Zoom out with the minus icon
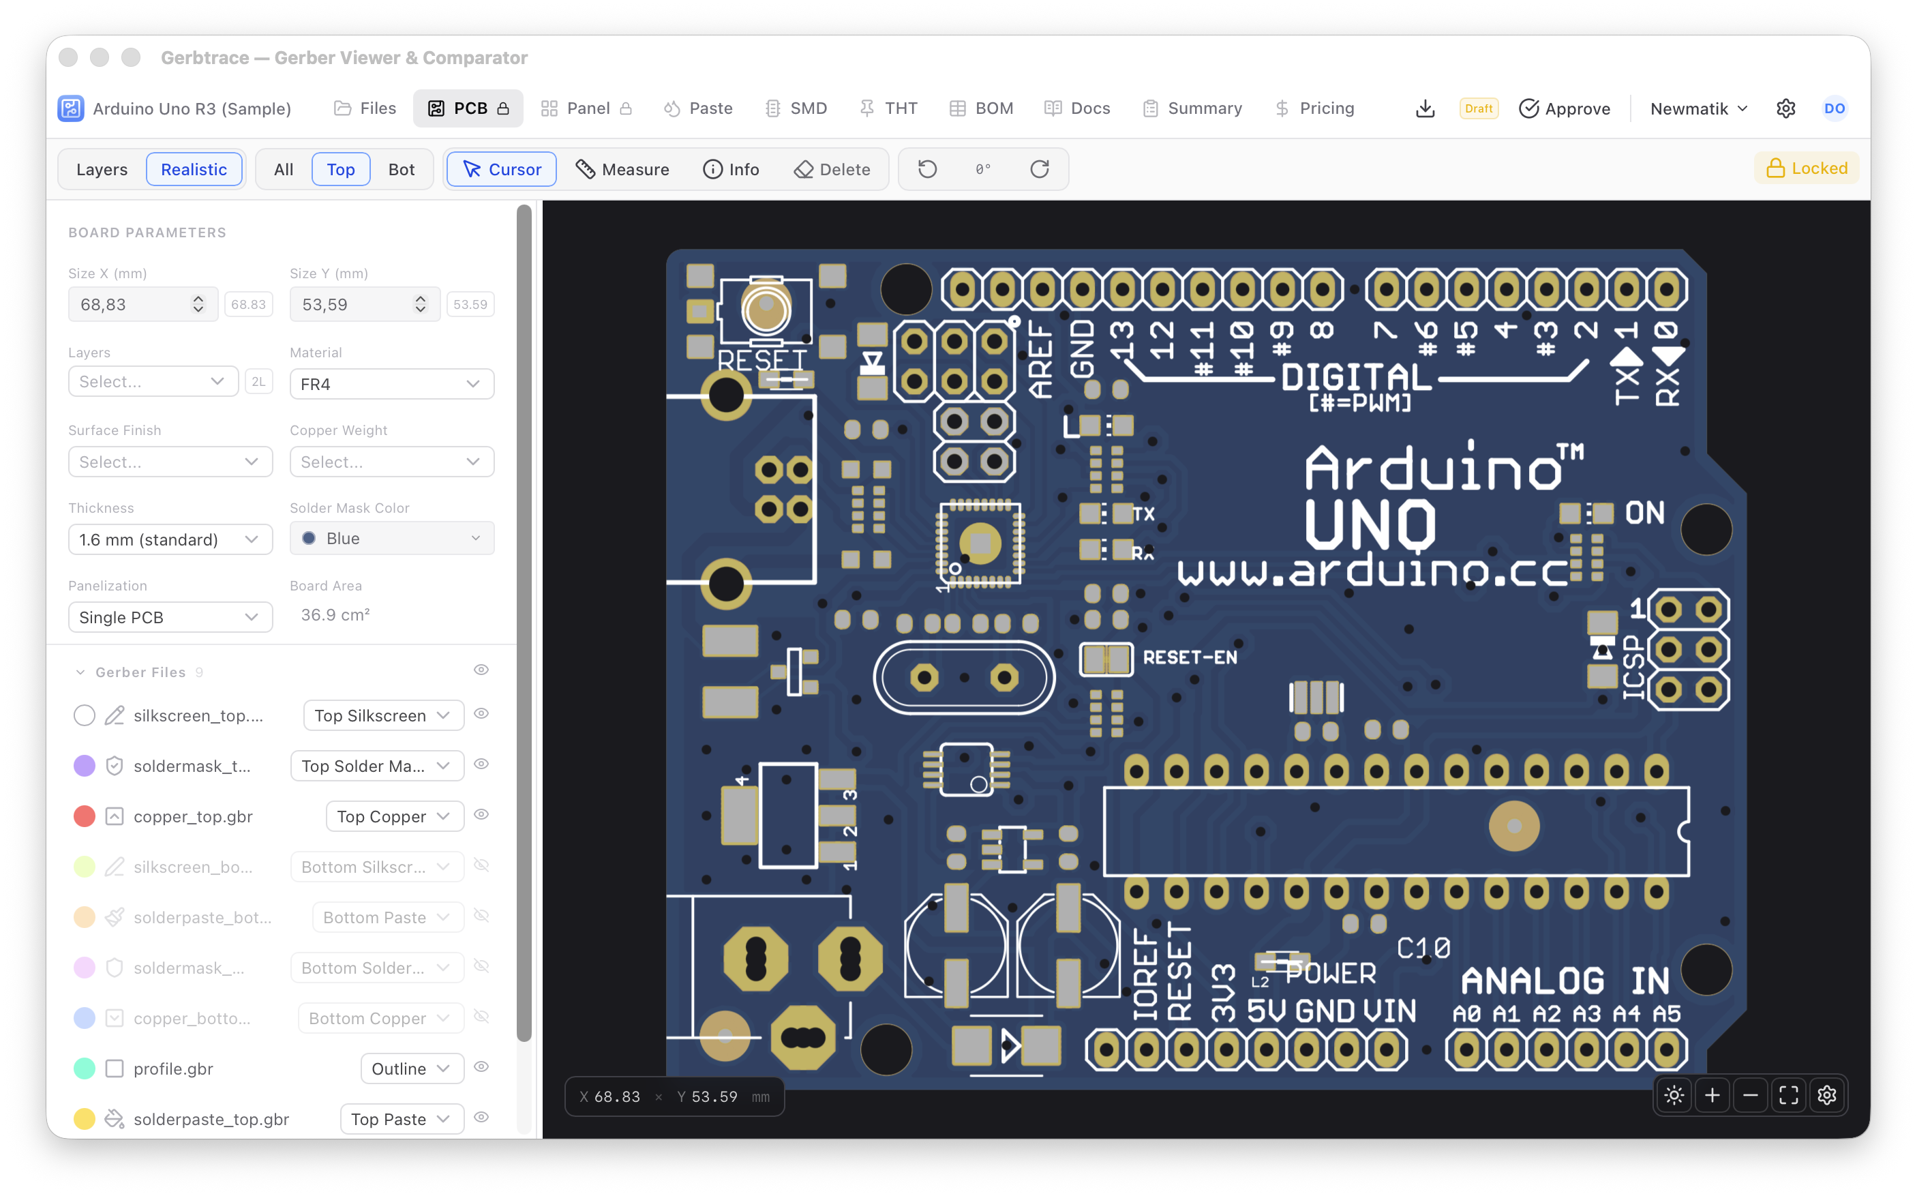The image size is (1917, 1196). [1751, 1096]
